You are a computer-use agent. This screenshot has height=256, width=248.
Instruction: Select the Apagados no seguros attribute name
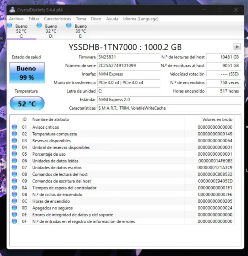click(52, 208)
